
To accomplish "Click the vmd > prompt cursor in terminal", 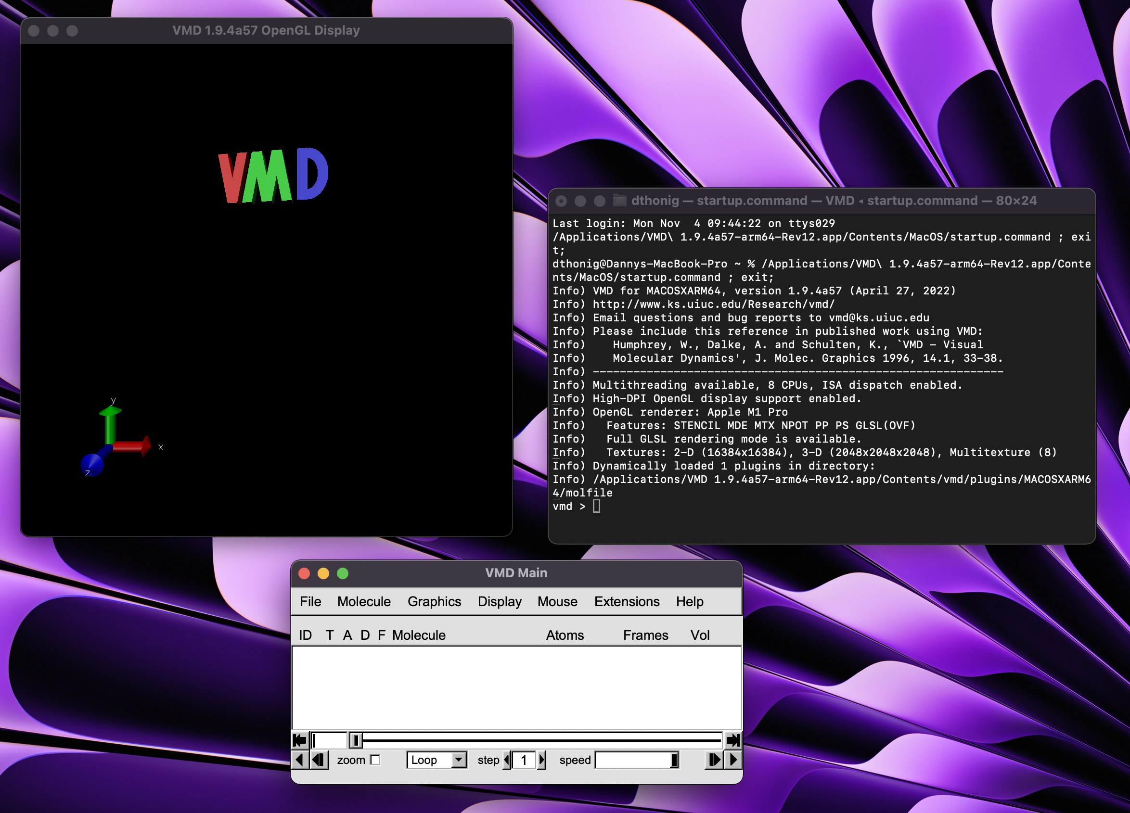I will (x=596, y=506).
